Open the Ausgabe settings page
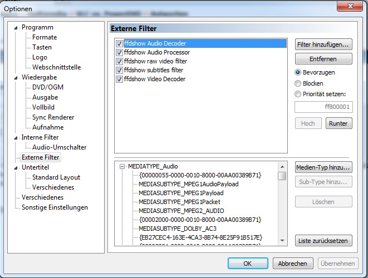 45,97
